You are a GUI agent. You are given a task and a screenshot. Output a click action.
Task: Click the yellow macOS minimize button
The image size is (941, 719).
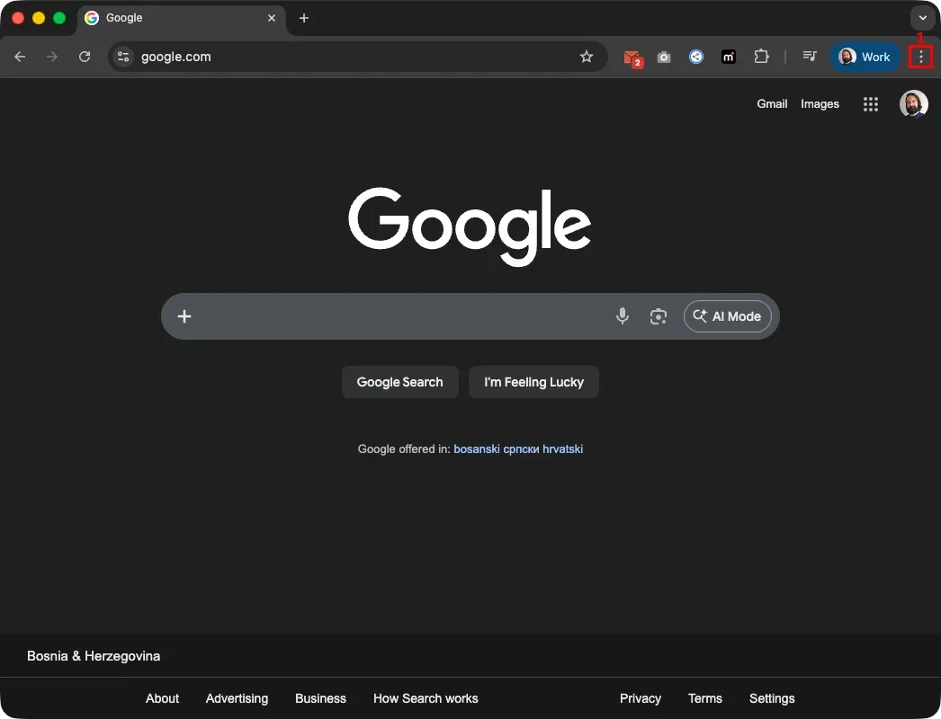coord(39,18)
